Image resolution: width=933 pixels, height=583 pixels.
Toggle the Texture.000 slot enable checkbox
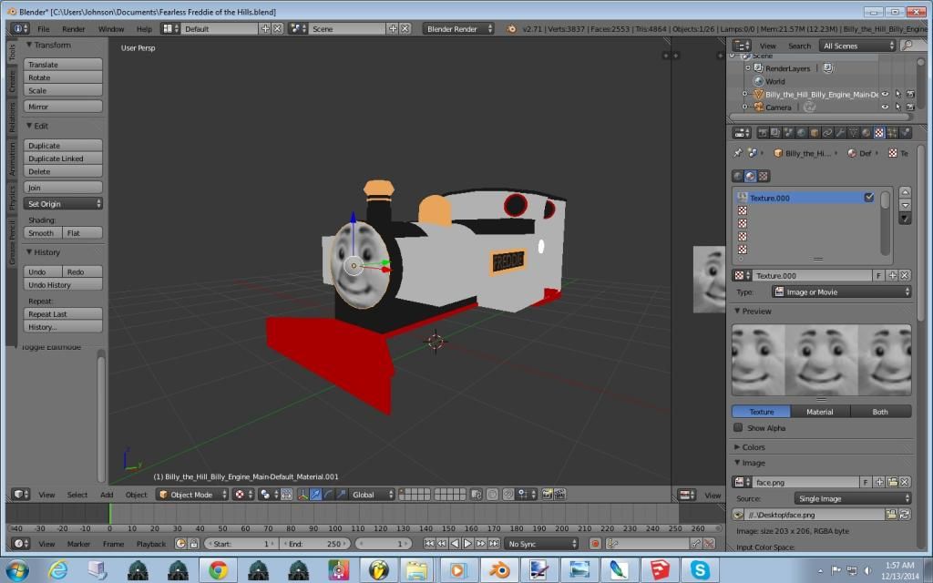(x=868, y=197)
